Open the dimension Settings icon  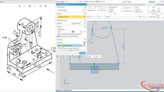(x=84, y=43)
